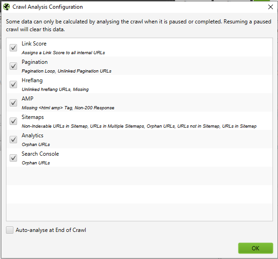This screenshot has width=278, height=259.
Task: Click the dialog title 'Crawl Analysis Configuration'
Action: [x=48, y=7]
